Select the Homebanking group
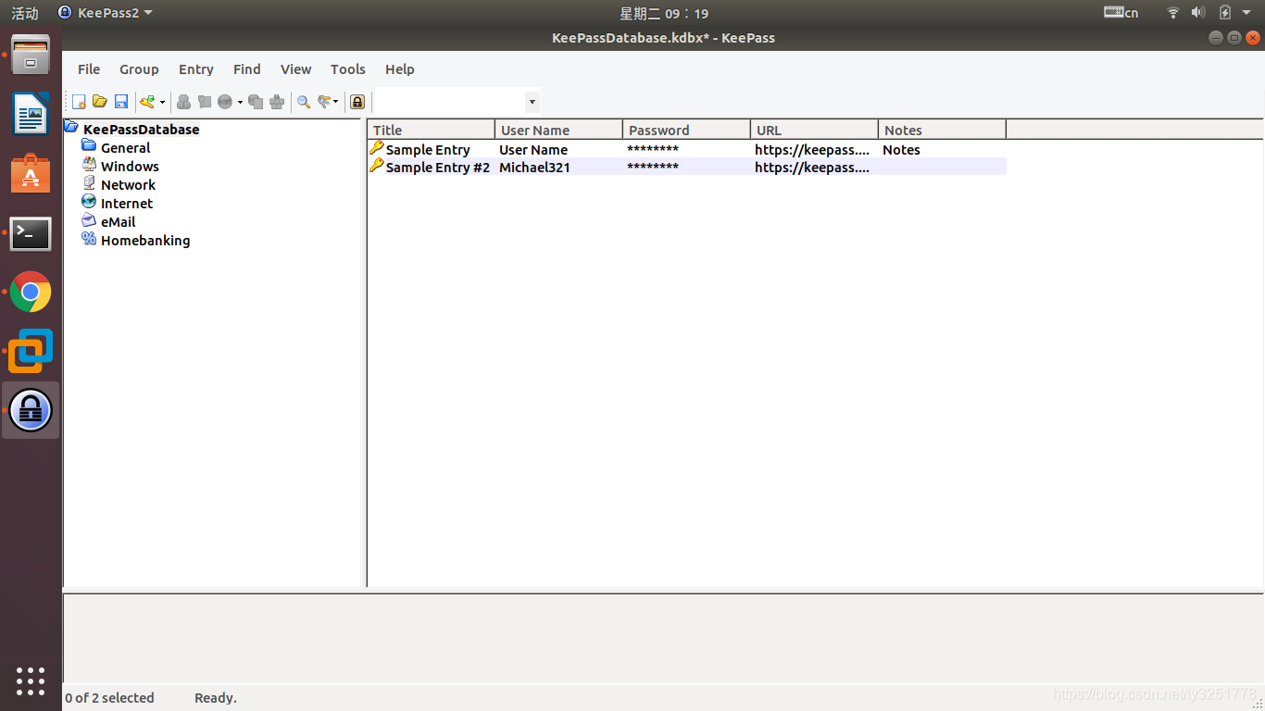The image size is (1265, 711). point(145,241)
